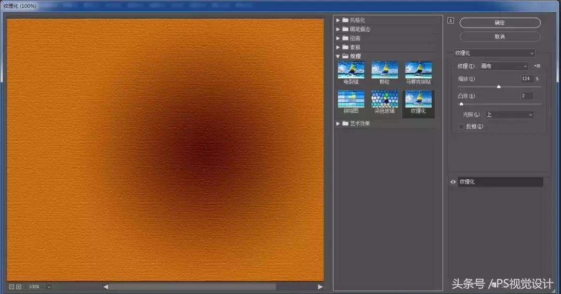561x294 pixels.
Task: Open the 光照 light direction dropdown
Action: coord(509,114)
